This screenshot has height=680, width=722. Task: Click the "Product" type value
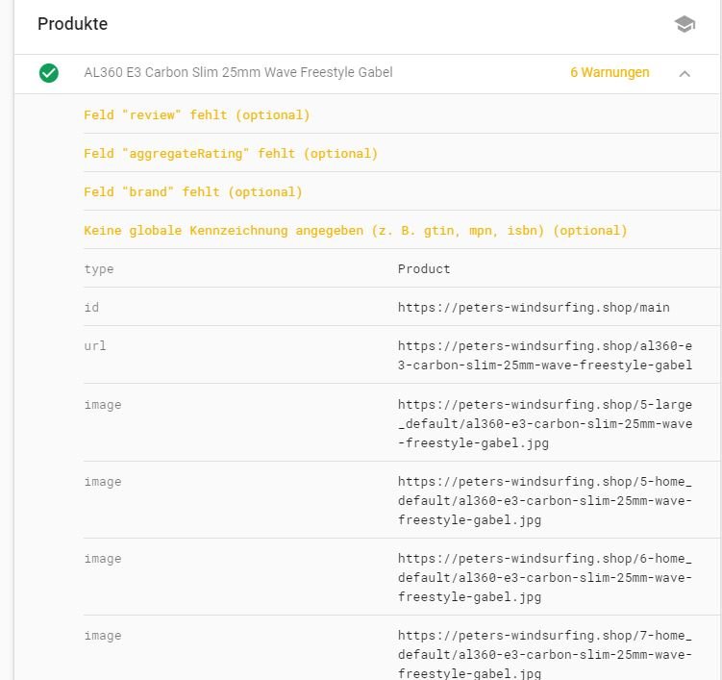(x=424, y=269)
